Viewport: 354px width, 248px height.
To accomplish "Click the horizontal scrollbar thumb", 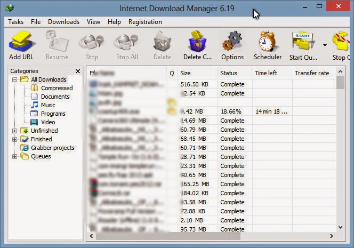I will coord(168,236).
